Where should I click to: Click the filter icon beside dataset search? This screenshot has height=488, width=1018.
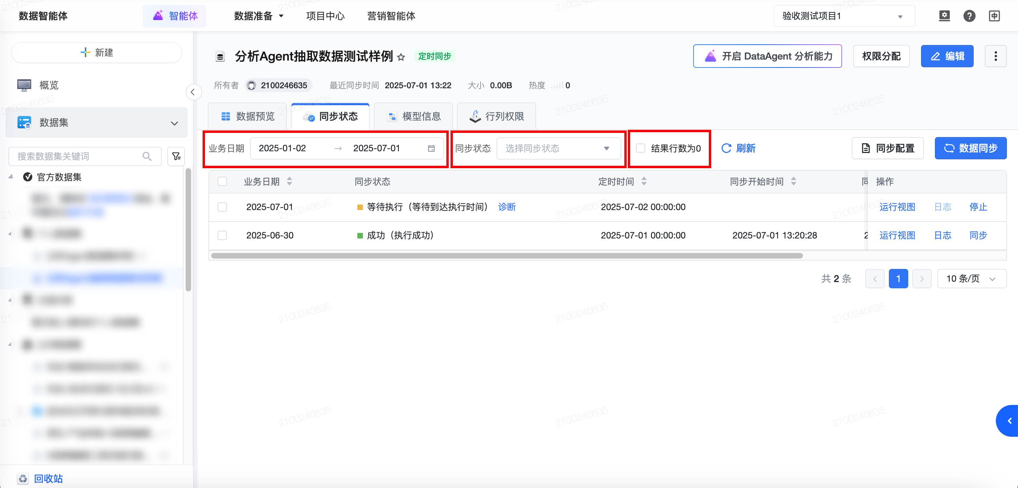(x=176, y=156)
